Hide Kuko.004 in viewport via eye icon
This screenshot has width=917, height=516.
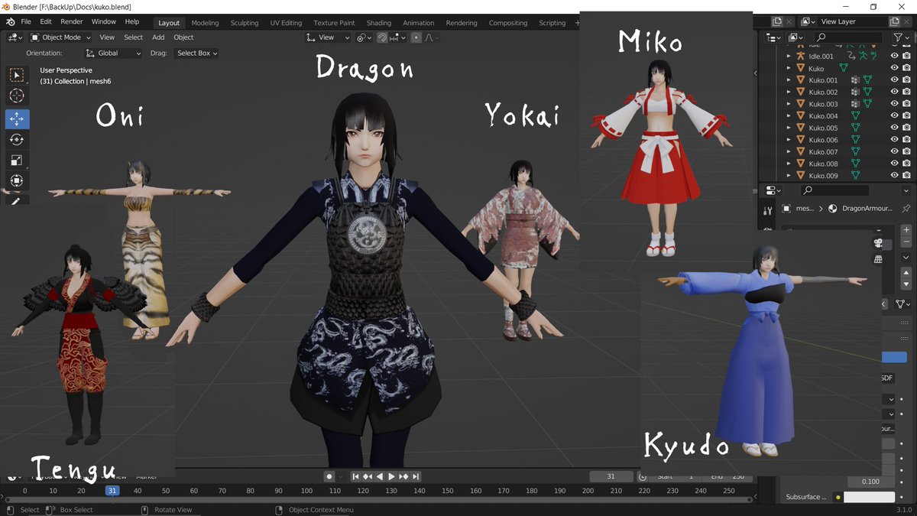pos(894,116)
